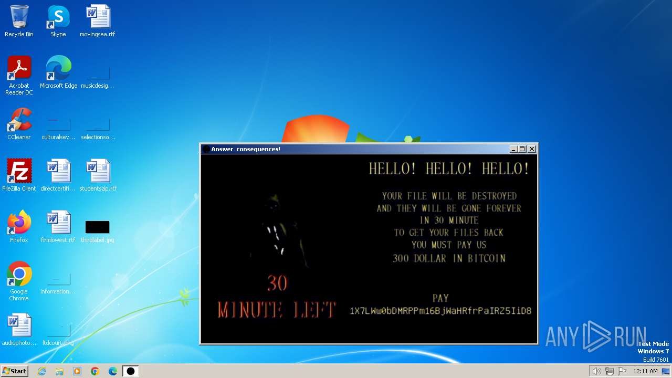Open the Windows Start menu

pyautogui.click(x=14, y=371)
